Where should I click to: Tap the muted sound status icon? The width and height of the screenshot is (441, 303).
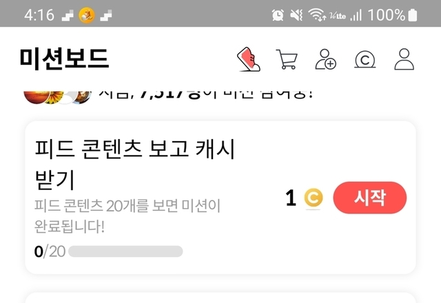(296, 14)
